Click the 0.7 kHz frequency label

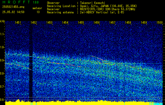click(2, 87)
